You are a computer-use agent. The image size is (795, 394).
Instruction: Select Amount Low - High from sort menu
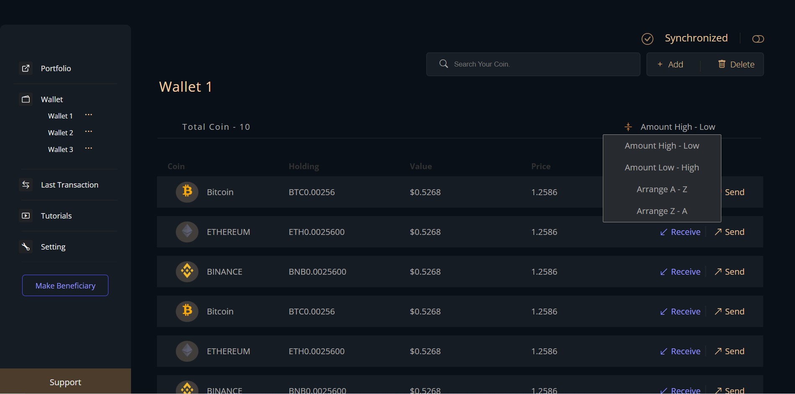(x=662, y=167)
